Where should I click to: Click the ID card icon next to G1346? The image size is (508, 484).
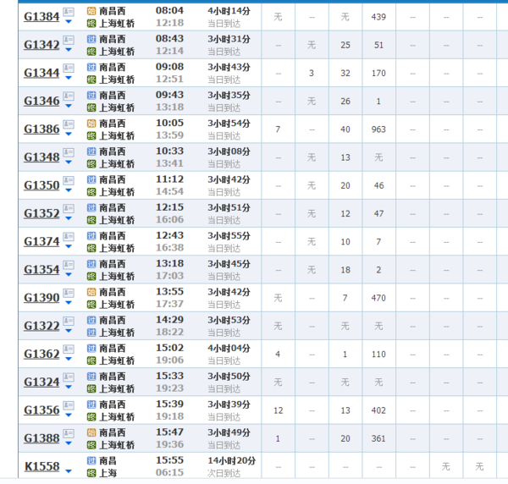tap(69, 96)
